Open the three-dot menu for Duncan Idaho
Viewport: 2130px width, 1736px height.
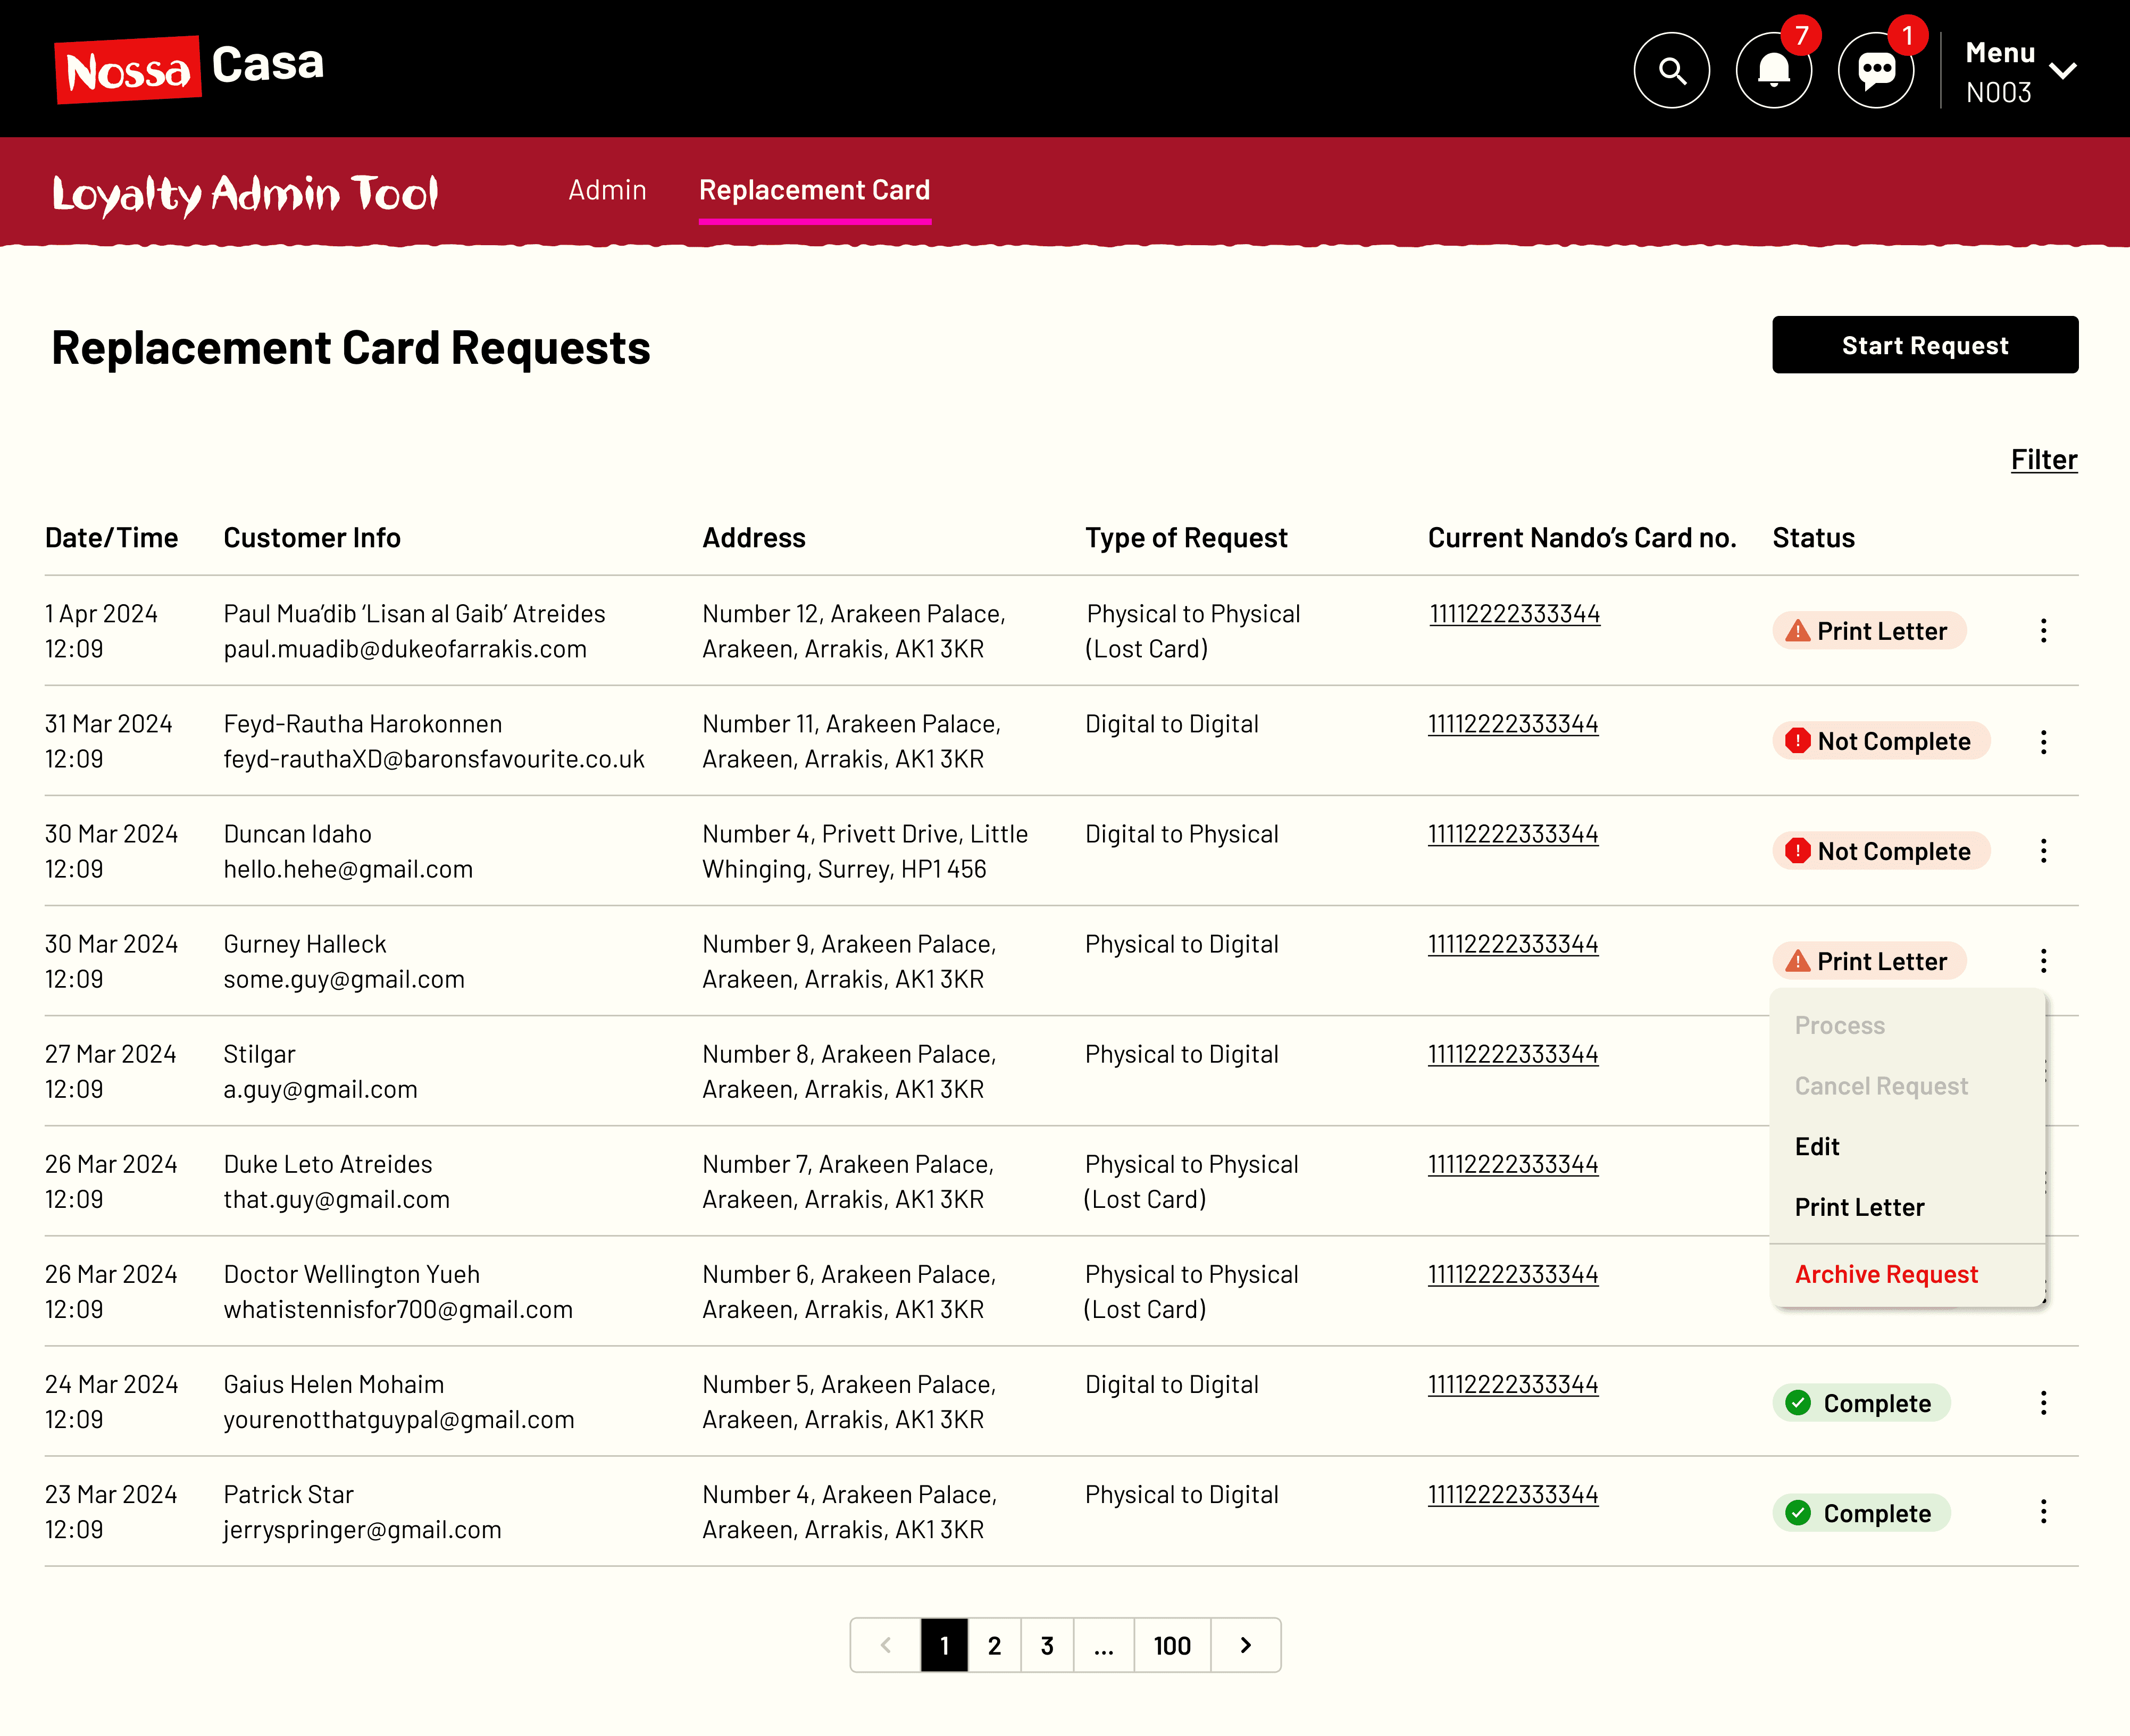pyautogui.click(x=2044, y=851)
